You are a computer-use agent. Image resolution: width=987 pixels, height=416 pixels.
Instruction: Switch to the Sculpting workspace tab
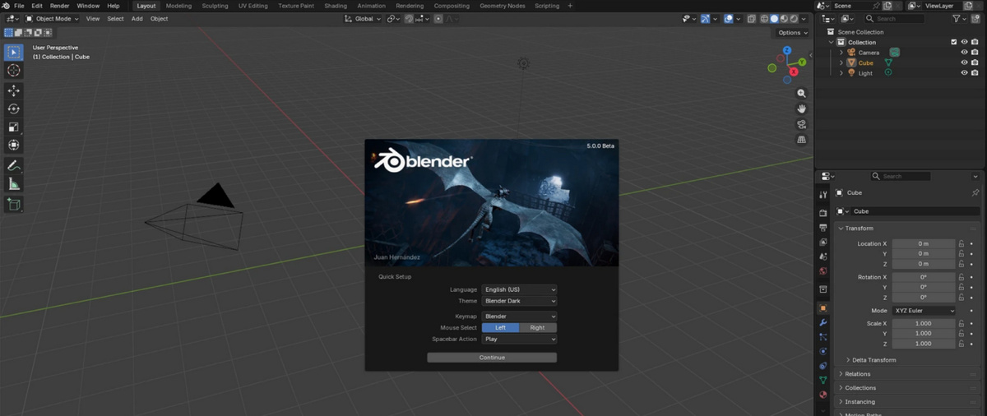(215, 6)
